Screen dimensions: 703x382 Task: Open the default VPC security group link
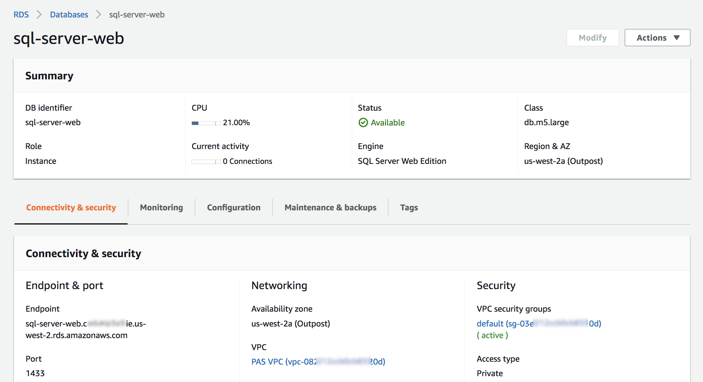(x=539, y=324)
